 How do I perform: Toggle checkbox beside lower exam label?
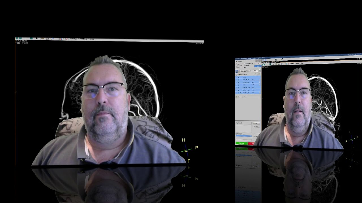pos(236,134)
